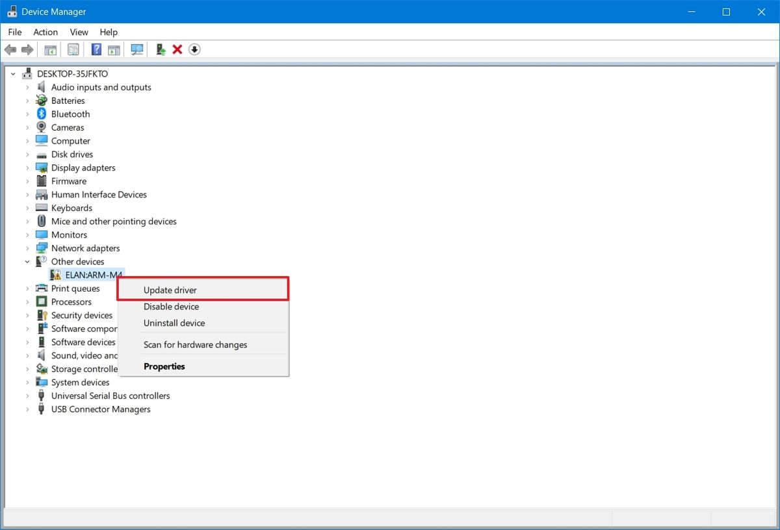
Task: Select the ELAN:ARM-M4 device entry
Action: click(x=93, y=274)
